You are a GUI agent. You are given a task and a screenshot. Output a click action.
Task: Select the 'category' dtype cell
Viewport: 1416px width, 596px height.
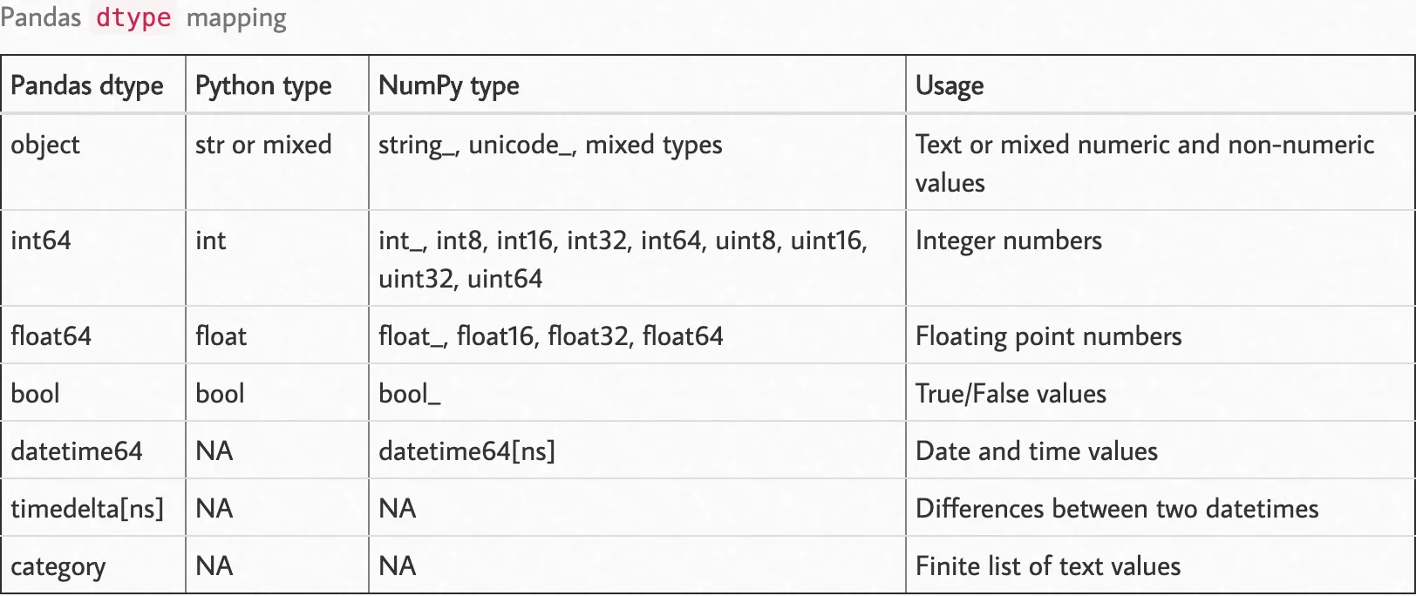click(58, 566)
